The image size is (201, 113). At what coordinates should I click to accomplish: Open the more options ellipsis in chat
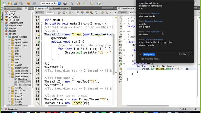[x=190, y=54]
